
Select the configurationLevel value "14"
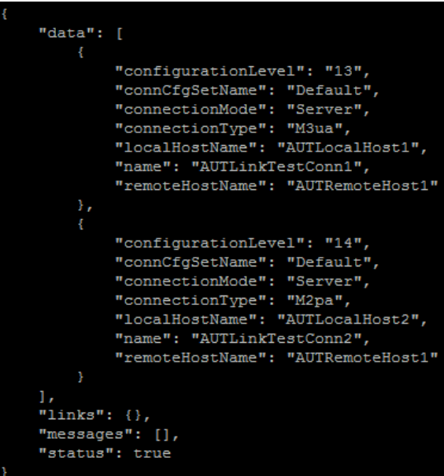pos(343,243)
